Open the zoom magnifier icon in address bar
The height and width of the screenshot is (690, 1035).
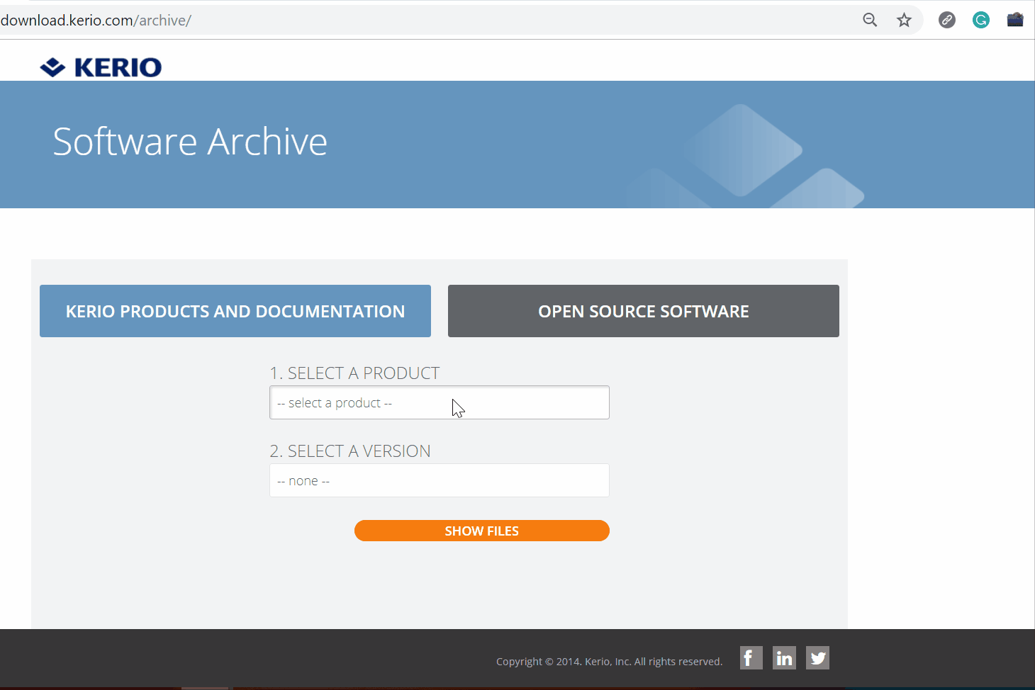point(870,20)
